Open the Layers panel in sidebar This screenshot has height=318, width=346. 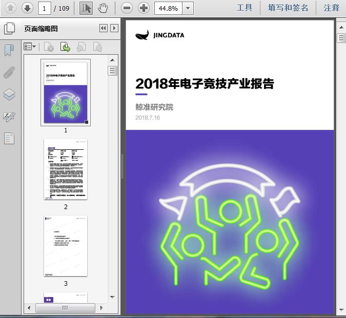[x=9, y=95]
